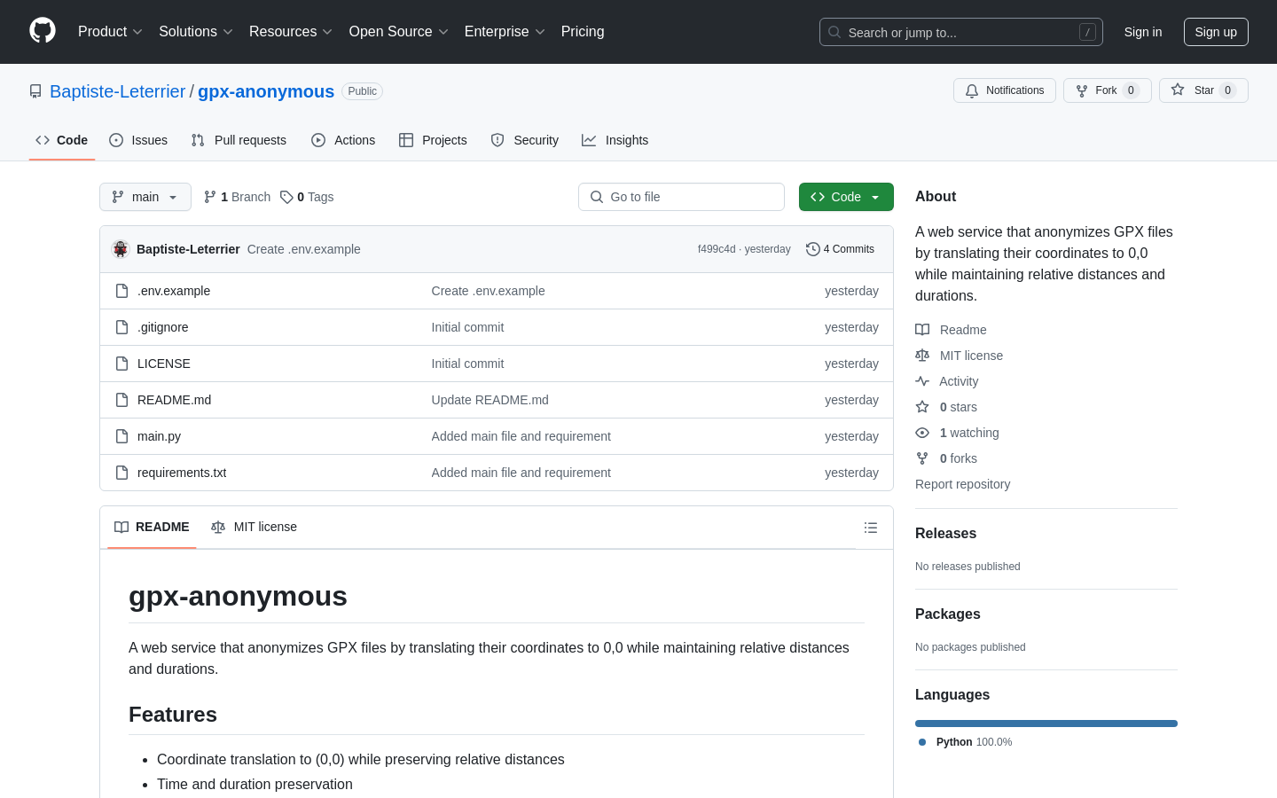
Task: Open the gpx-anonymous repository title link
Action: point(266,91)
